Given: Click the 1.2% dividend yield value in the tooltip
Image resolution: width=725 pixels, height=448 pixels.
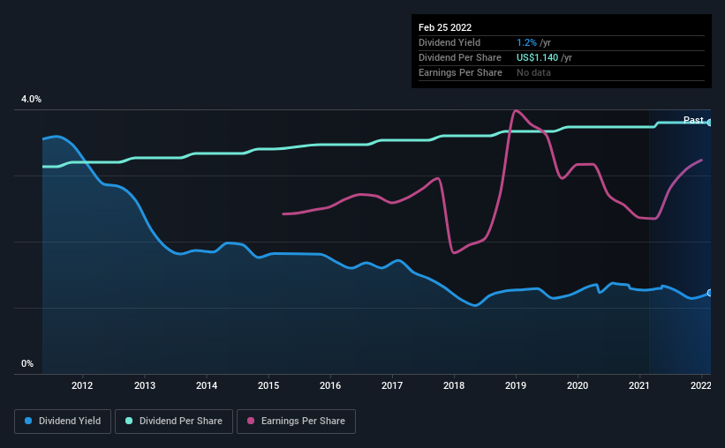Looking at the screenshot, I should (526, 42).
